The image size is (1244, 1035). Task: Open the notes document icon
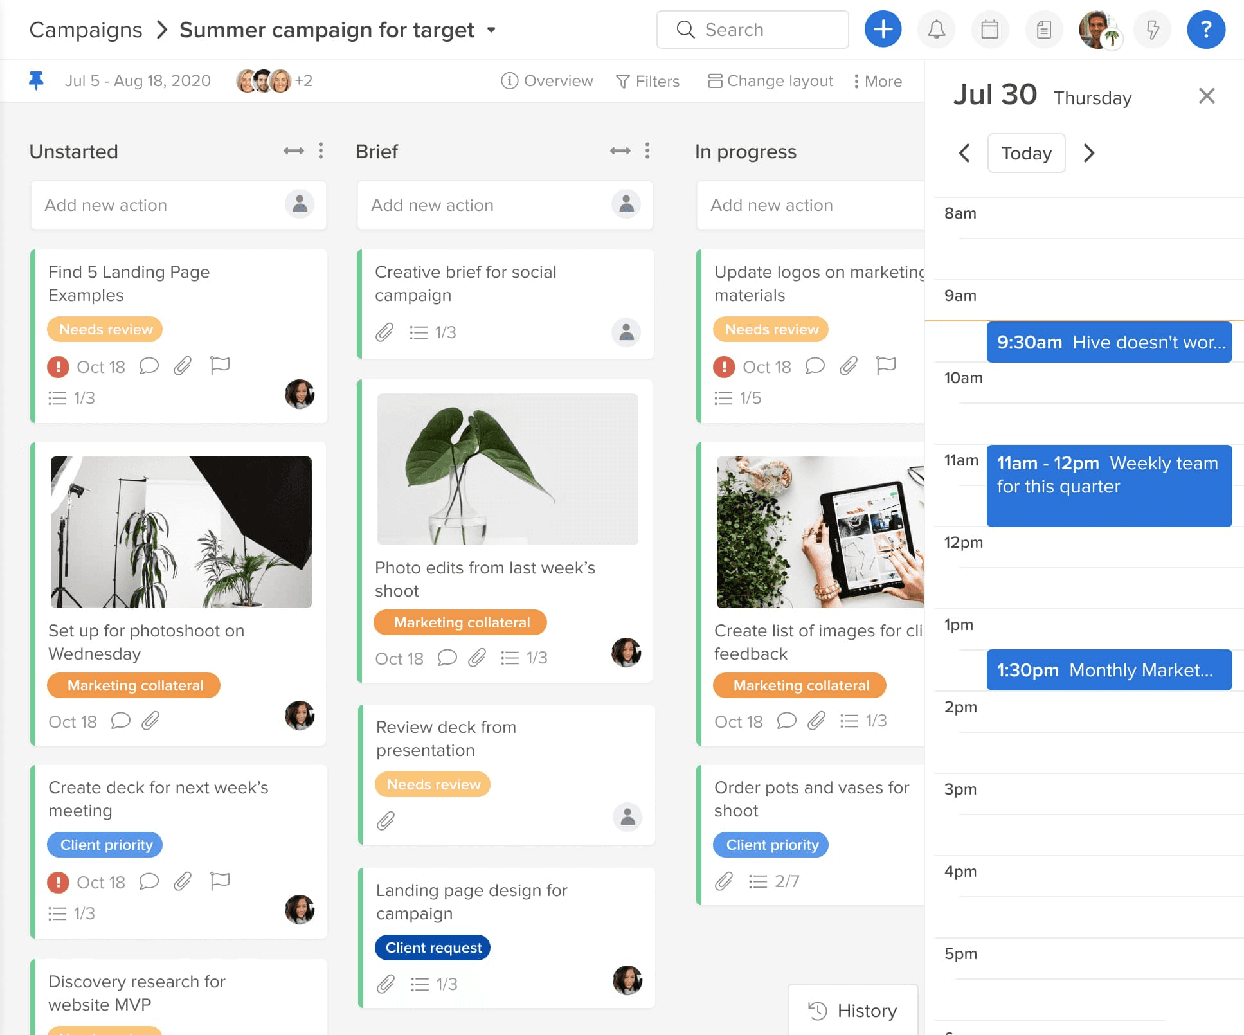(1043, 30)
